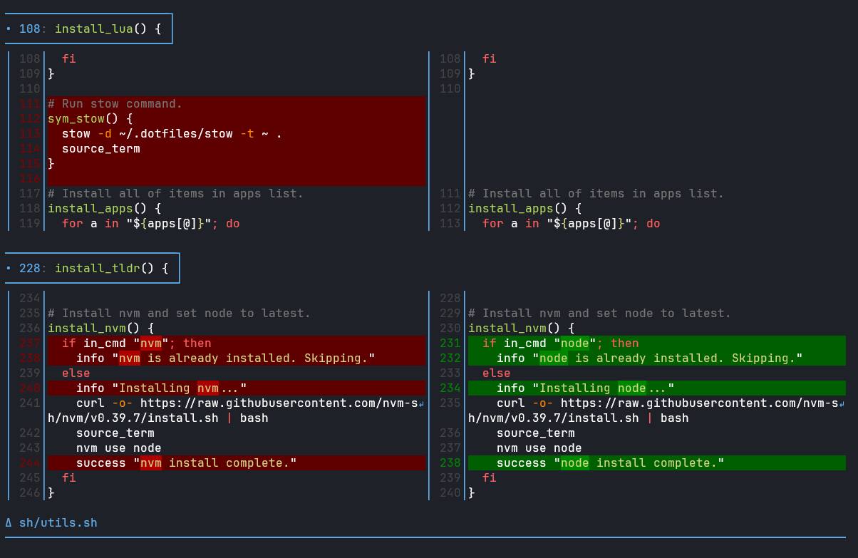Screen dimensions: 858x558
Task: Collapse the removed sym_stow code block
Action: point(235,140)
